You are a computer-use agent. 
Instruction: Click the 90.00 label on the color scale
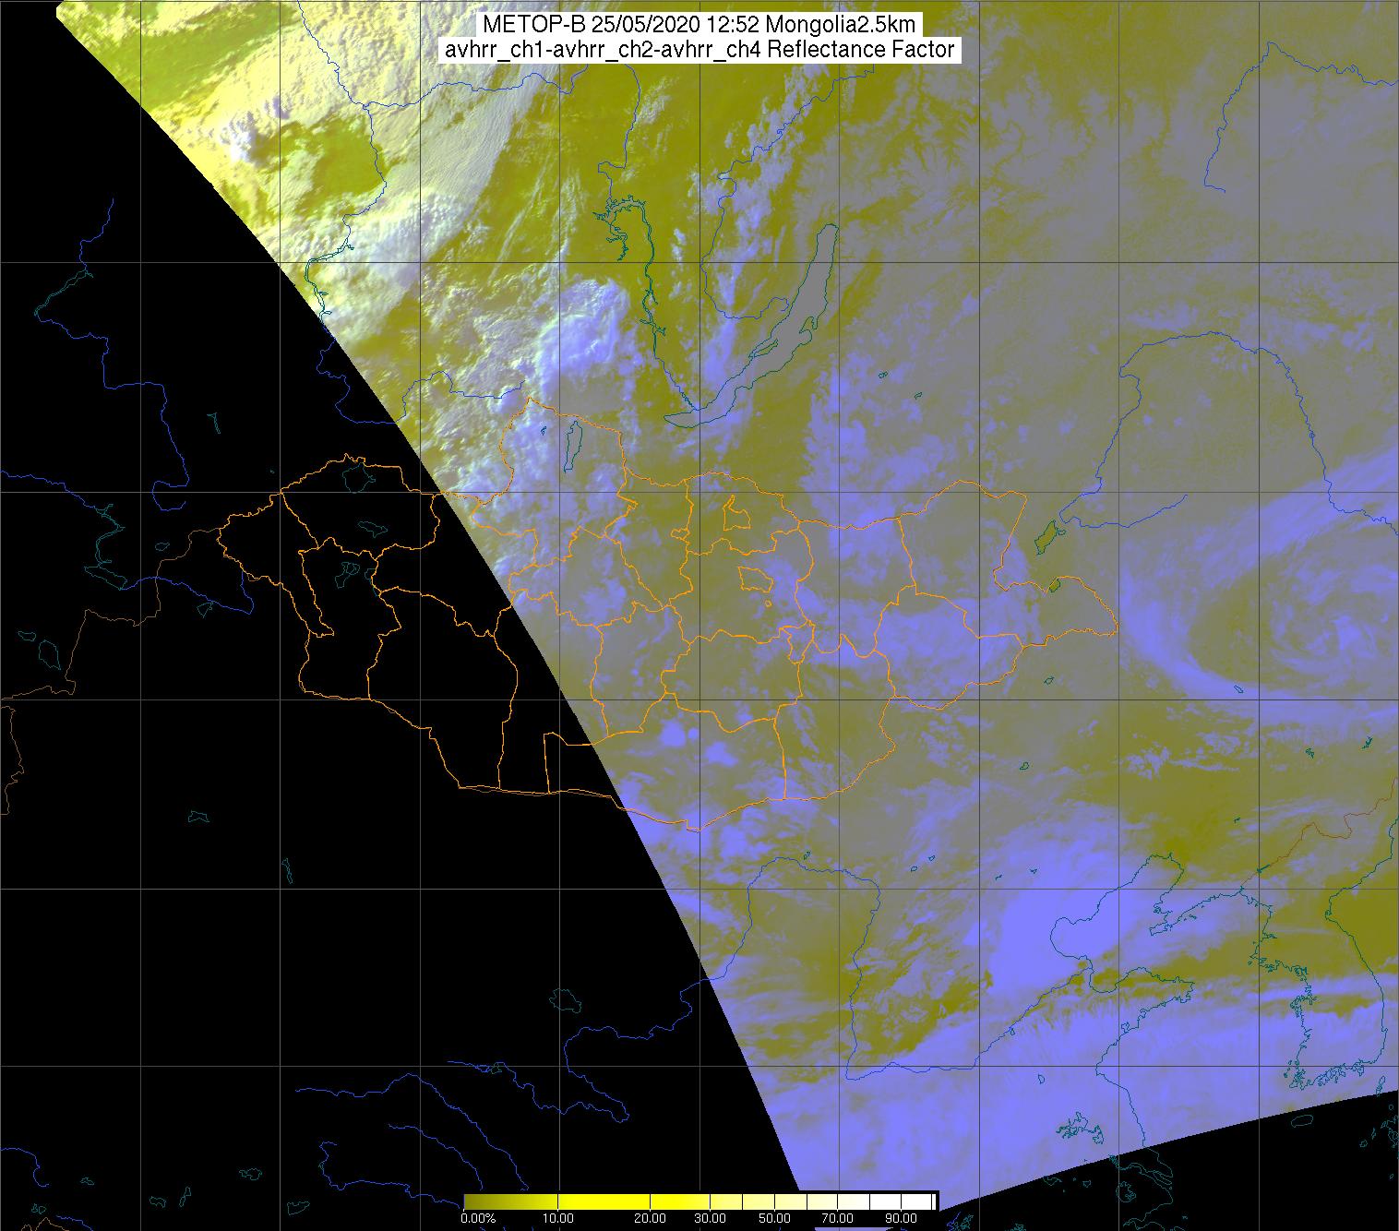pyautogui.click(x=901, y=1218)
